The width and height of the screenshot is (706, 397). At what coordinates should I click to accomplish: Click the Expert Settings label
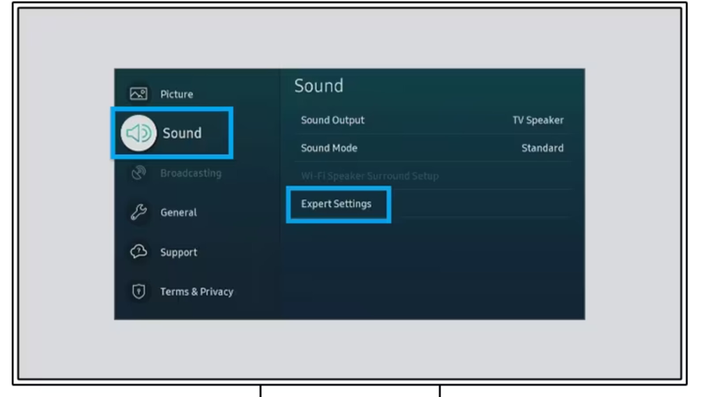pyautogui.click(x=336, y=204)
